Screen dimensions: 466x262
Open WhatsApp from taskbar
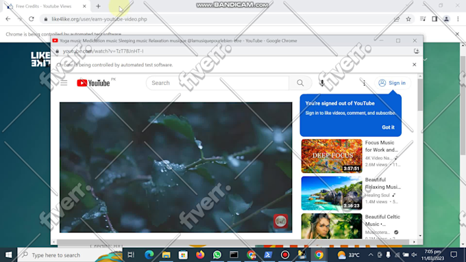tap(217, 255)
